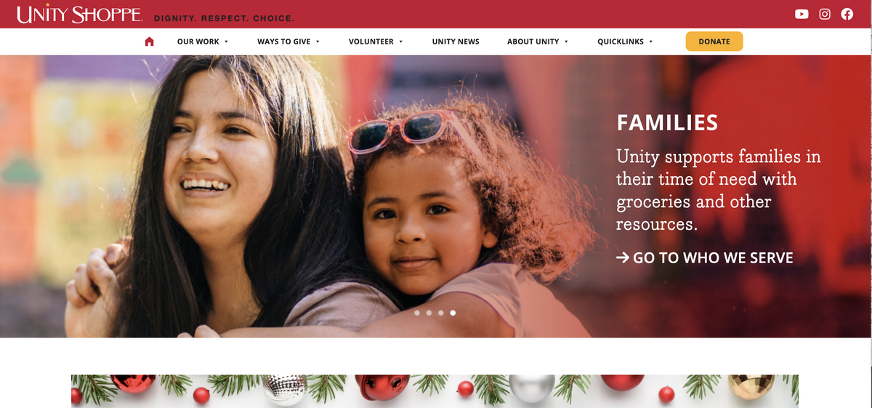Expand the About Unity dropdown
This screenshot has width=872, height=408.
[x=538, y=41]
